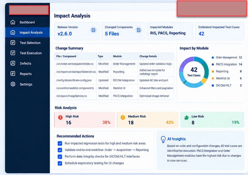Click release version value v2.6.0
The image size is (248, 175).
click(x=64, y=34)
